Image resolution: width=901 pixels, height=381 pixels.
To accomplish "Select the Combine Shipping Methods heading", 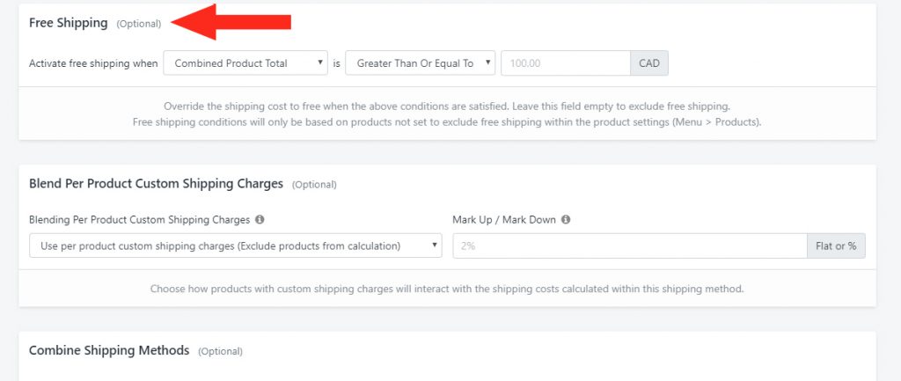I will point(109,350).
